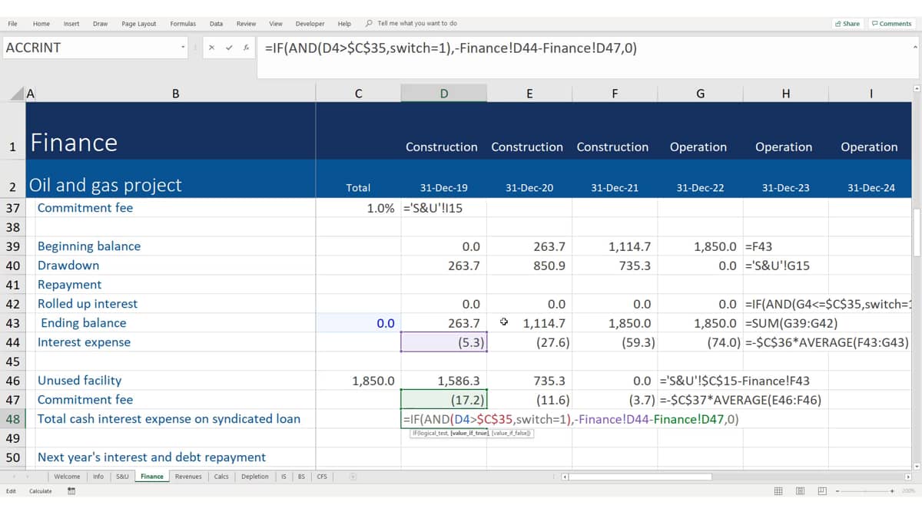Click zoom in plus button
Screen dimensions: 922x518
point(892,491)
